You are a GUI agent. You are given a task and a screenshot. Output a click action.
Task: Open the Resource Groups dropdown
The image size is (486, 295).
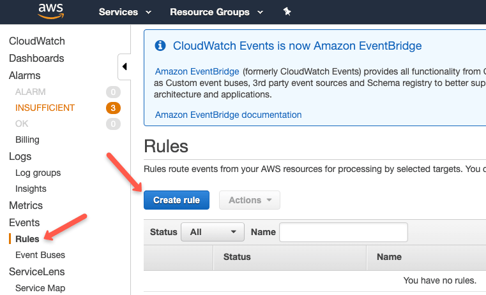click(216, 12)
